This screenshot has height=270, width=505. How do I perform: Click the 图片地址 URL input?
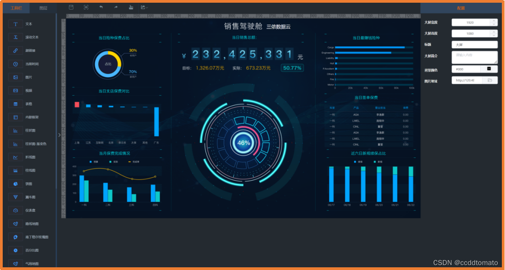467,80
